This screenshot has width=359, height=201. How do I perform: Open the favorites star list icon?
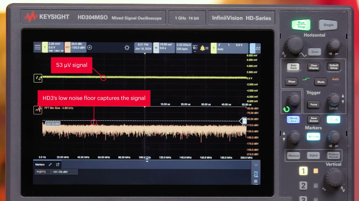(195, 48)
